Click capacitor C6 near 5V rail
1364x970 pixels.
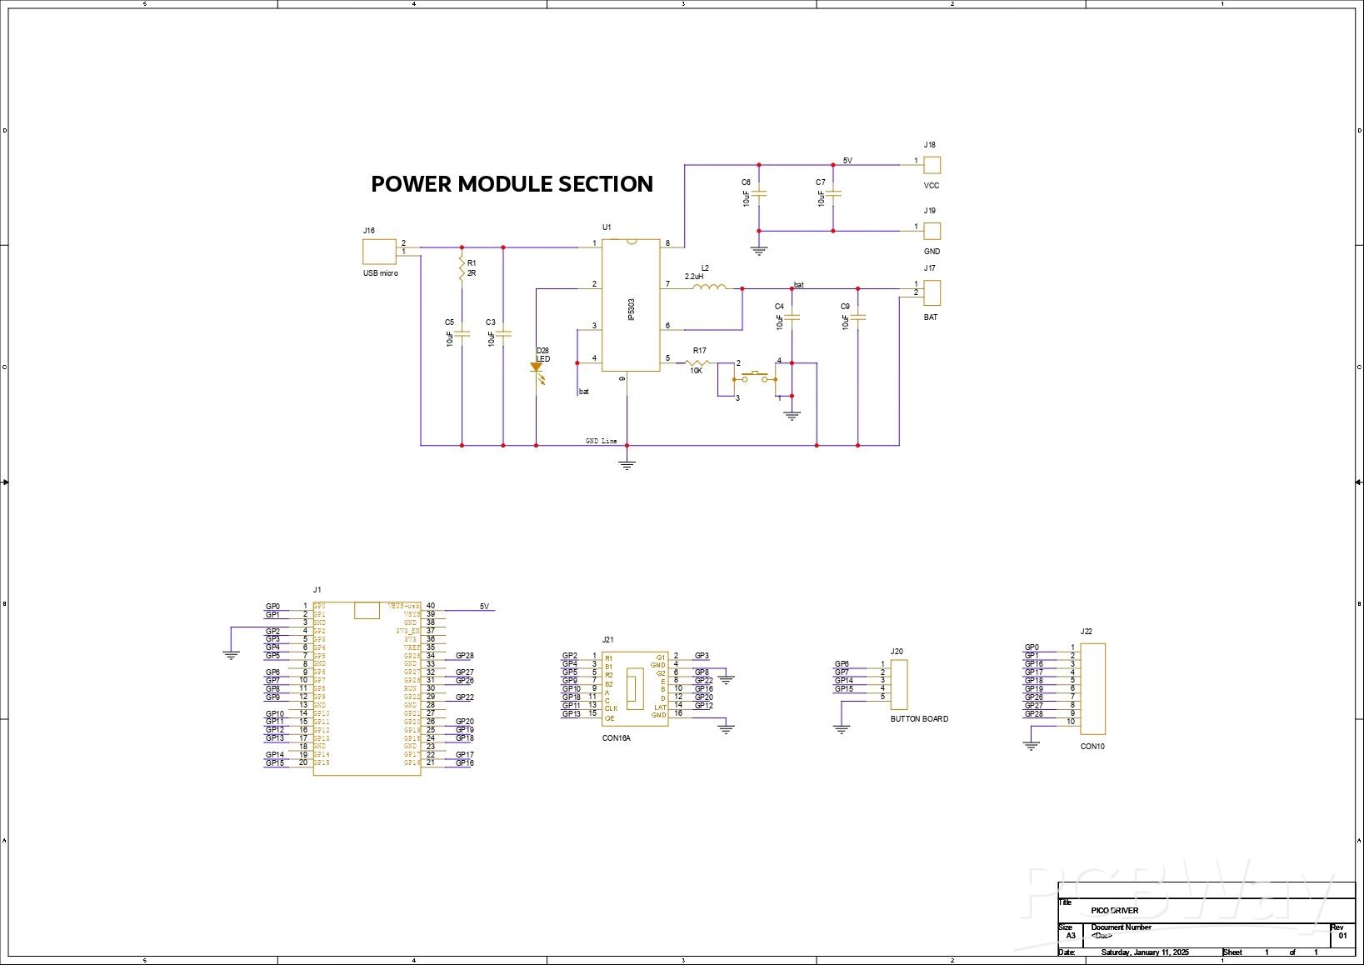point(758,195)
